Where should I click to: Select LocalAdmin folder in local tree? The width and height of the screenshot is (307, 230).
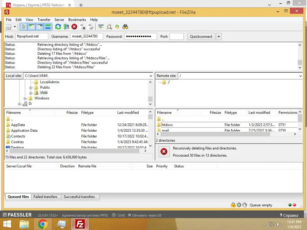point(49,82)
